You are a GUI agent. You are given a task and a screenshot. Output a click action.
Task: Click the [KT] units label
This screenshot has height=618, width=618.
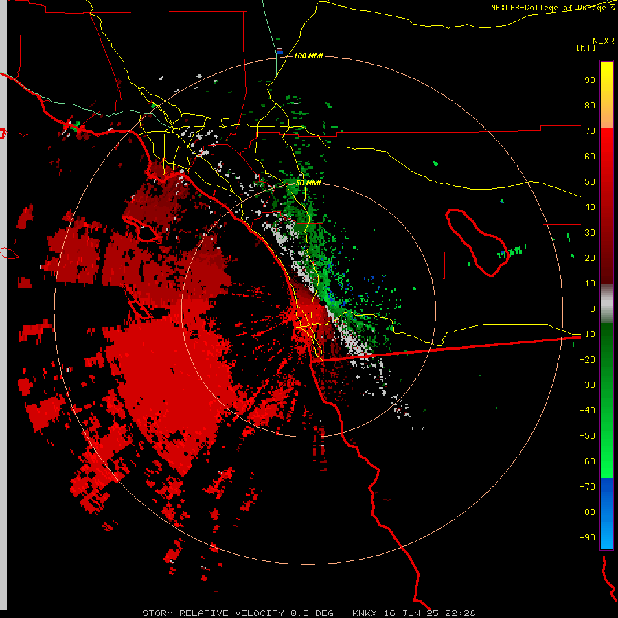point(586,47)
